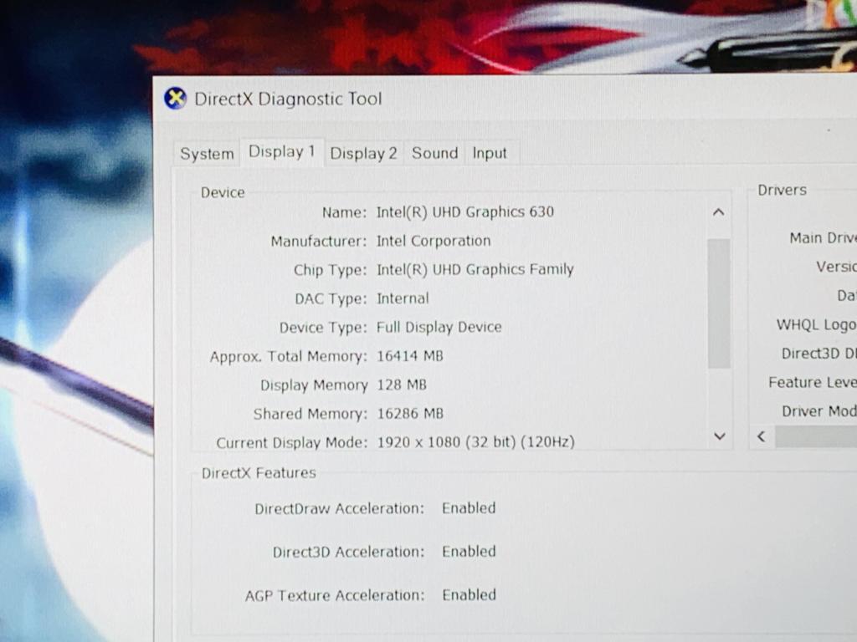The height and width of the screenshot is (642, 857).
Task: Click the 'Full Display Device' value
Action: pyautogui.click(x=439, y=327)
